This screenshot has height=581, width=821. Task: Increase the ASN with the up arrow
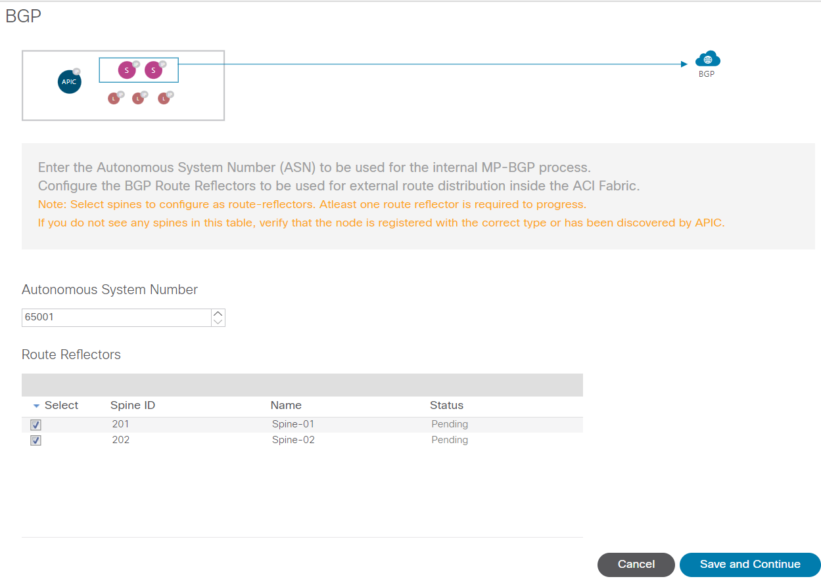click(218, 314)
